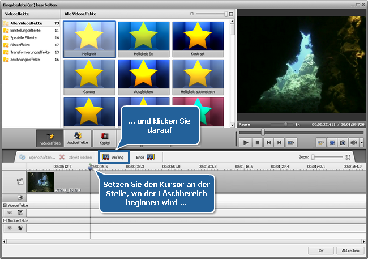The width and height of the screenshot is (368, 259).
Task: Adjust the timeline Zoom slider
Action: point(313,157)
